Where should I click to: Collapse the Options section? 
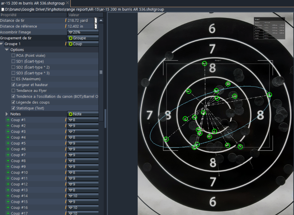click(x=7, y=49)
